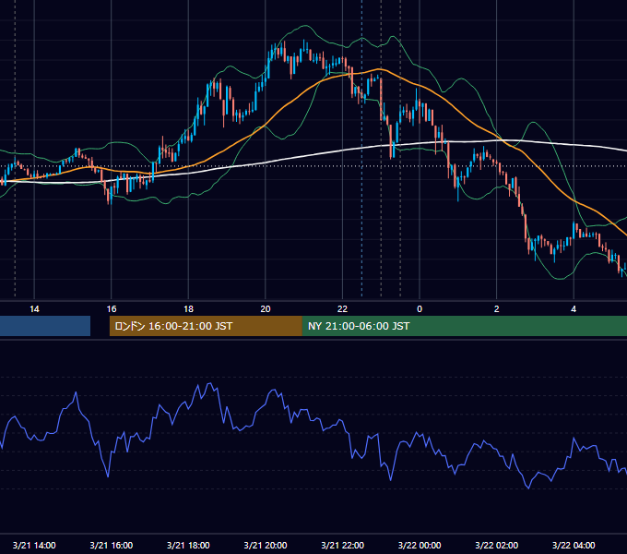Click the 3/22 02:00 time label
627x554 pixels.
tap(496, 545)
